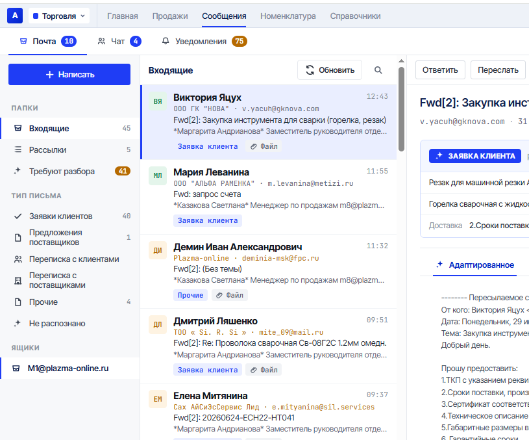The height and width of the screenshot is (440, 529).
Task: Click the document icon beside Предложения поставщиков
Action: pos(18,238)
